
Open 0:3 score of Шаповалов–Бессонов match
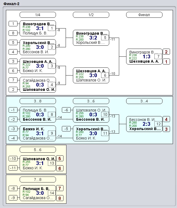93,114
